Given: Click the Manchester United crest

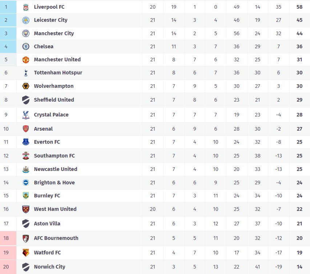Looking at the screenshot, I should (25, 60).
